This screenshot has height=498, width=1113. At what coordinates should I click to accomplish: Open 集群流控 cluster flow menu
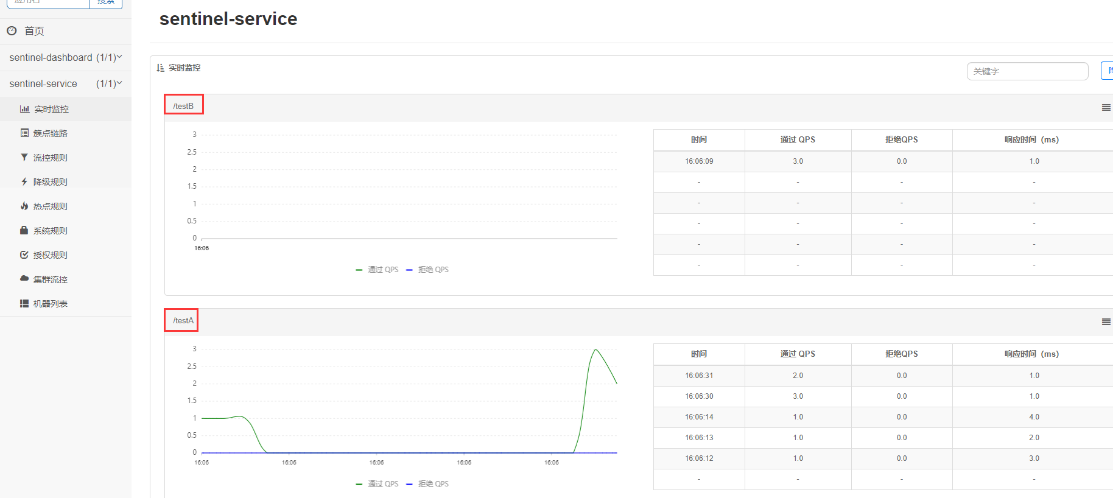click(50, 279)
